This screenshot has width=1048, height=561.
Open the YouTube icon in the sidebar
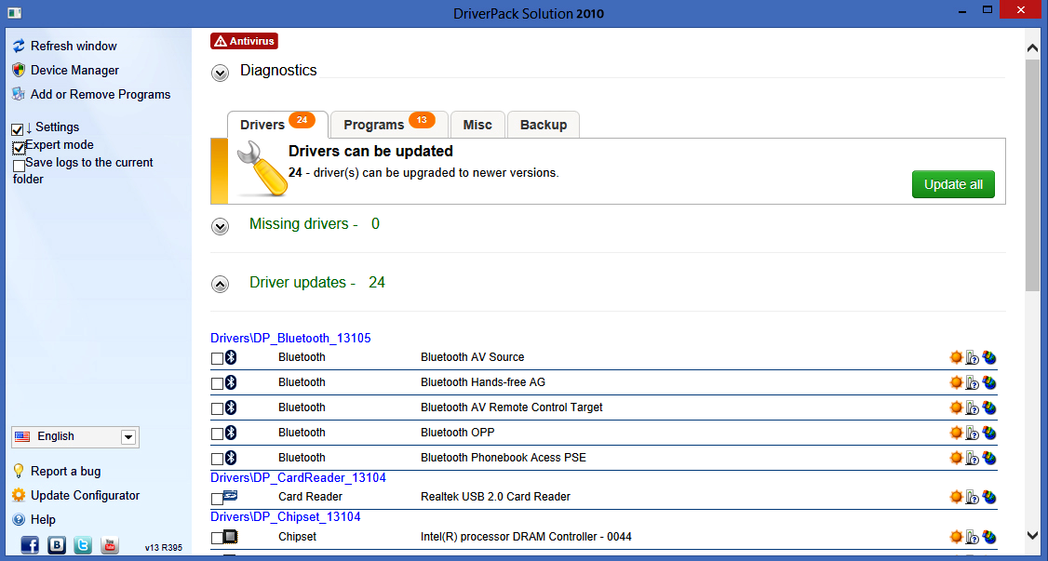(x=110, y=545)
